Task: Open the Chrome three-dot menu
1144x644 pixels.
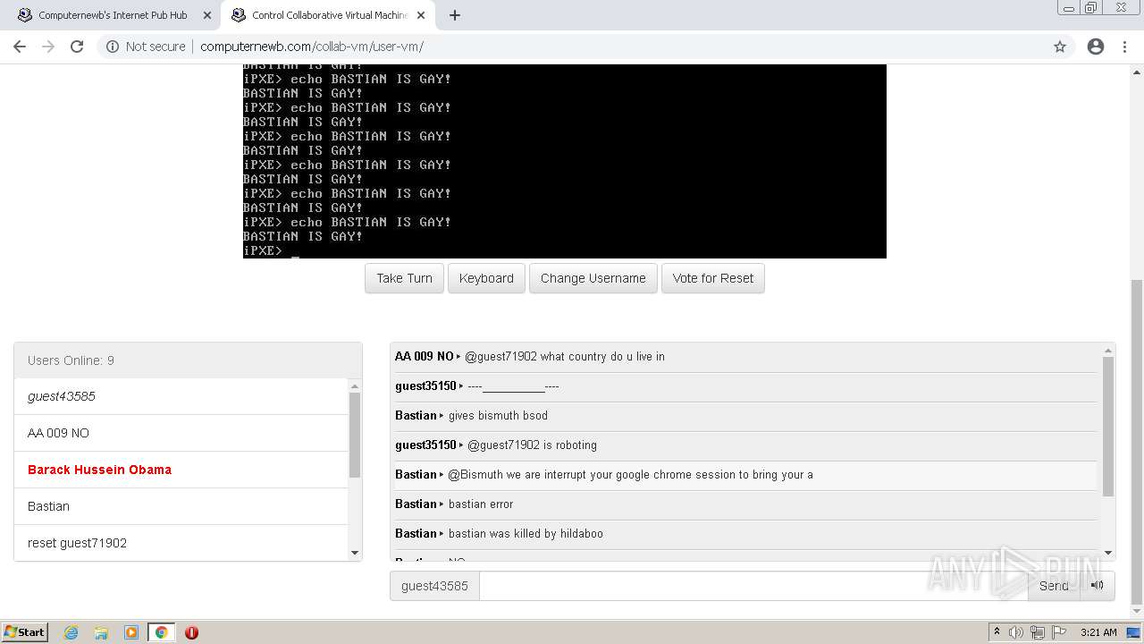Action: tap(1124, 47)
